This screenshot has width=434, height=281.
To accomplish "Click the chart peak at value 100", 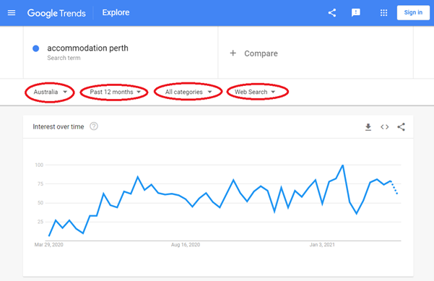I will [343, 165].
